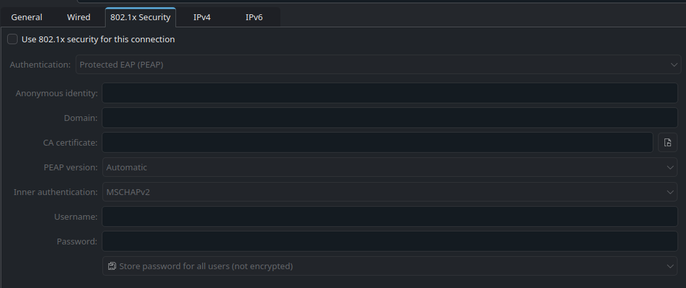Go to the IPv4 tab

(x=201, y=18)
